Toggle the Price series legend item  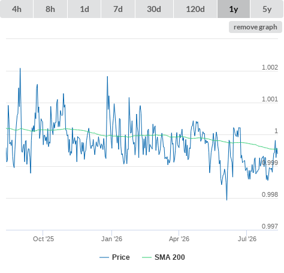[114, 257]
